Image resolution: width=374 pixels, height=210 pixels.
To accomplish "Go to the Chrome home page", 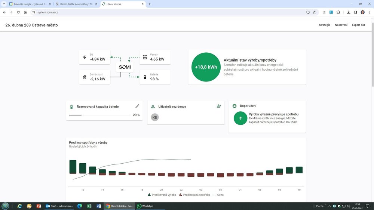I will click(x=25, y=12).
